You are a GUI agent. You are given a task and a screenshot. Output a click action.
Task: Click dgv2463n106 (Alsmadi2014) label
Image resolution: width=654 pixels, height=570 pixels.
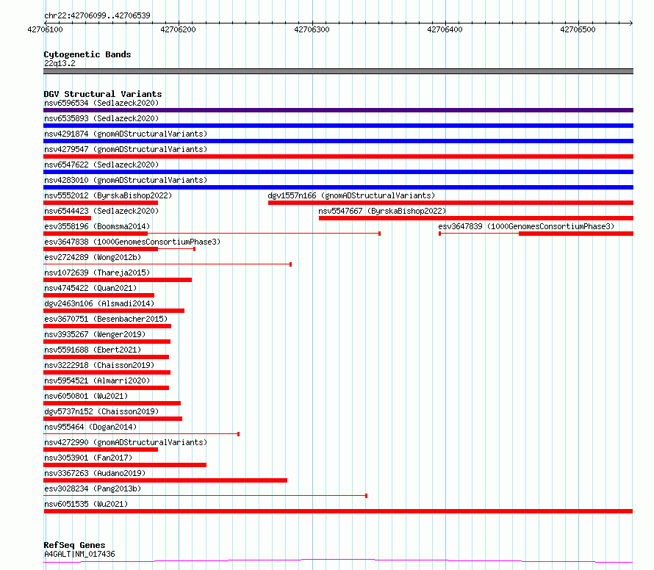99,303
